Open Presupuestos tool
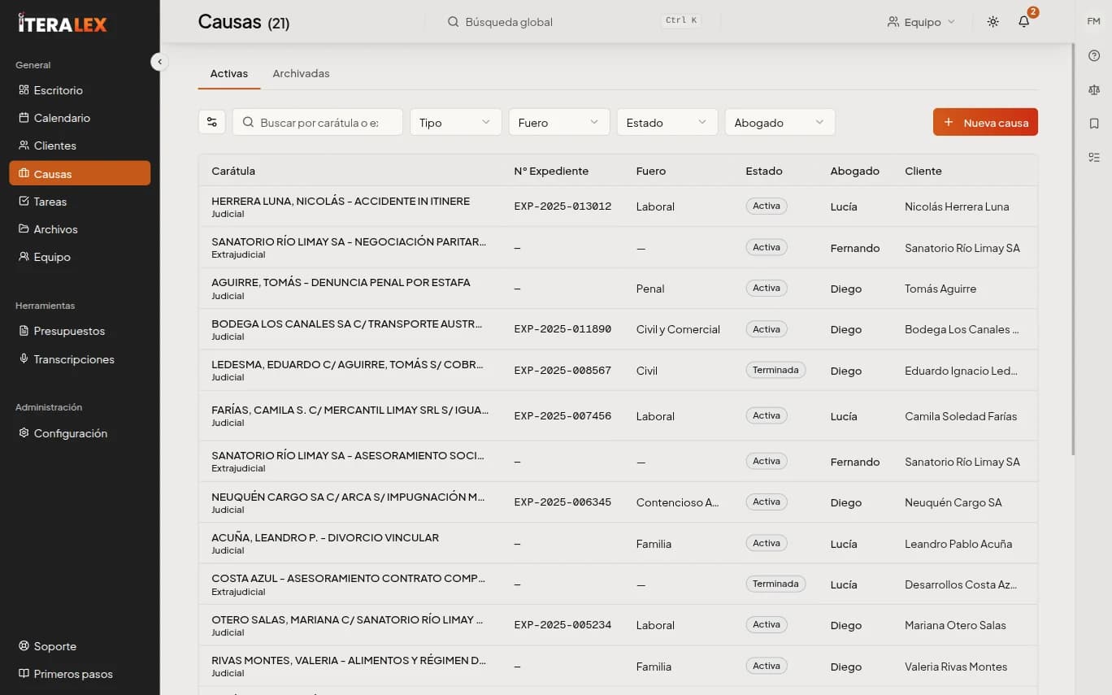 (80, 331)
